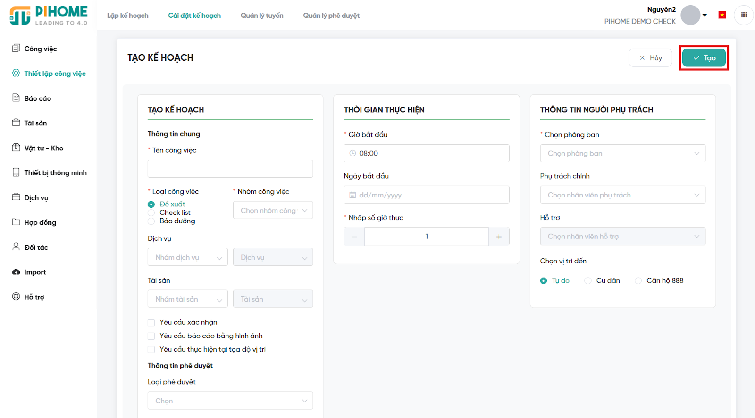Open the Hỗ trợ support icon

coord(16,296)
